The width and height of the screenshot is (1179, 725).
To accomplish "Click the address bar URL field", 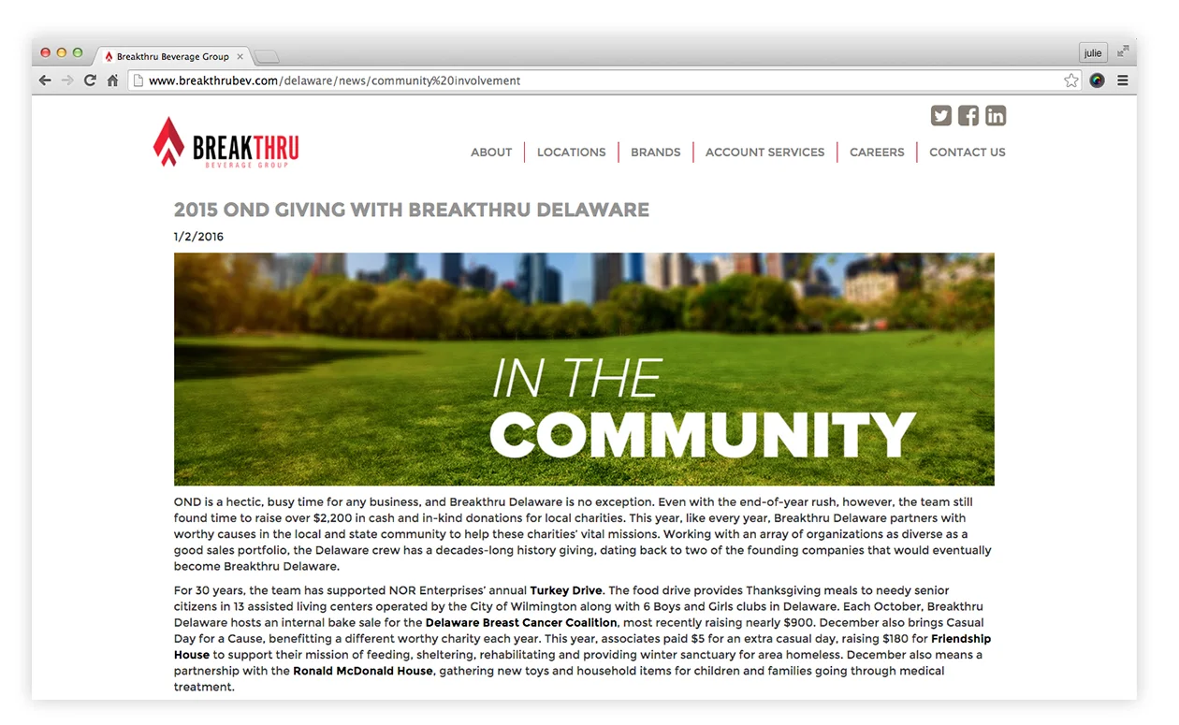I will [x=604, y=80].
